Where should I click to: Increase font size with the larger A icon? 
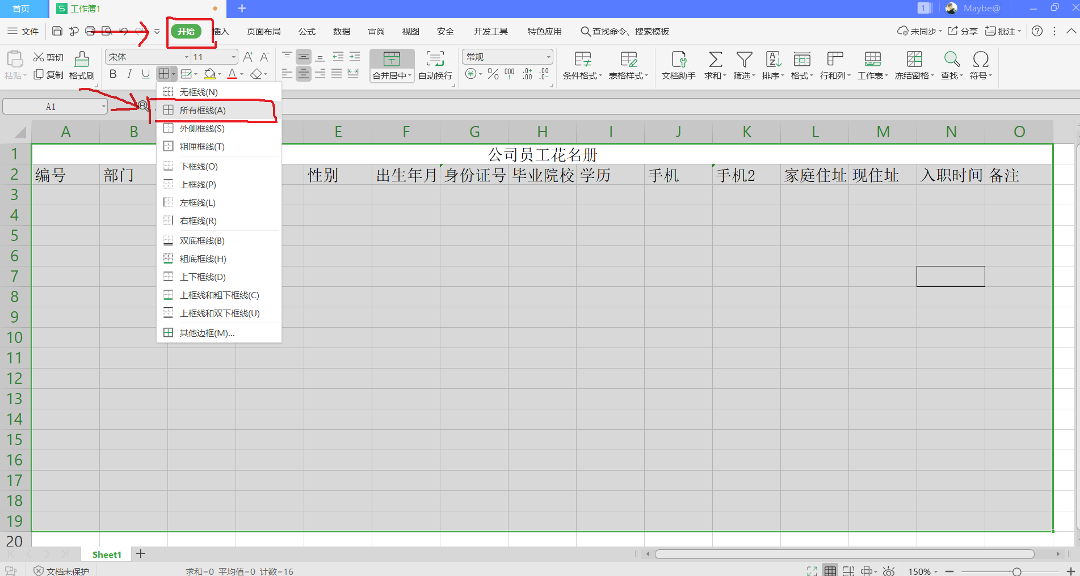pyautogui.click(x=248, y=57)
